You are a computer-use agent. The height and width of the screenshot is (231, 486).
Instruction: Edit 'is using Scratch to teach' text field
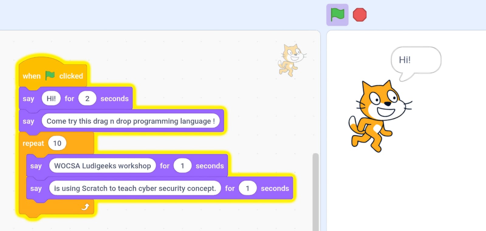pos(135,188)
